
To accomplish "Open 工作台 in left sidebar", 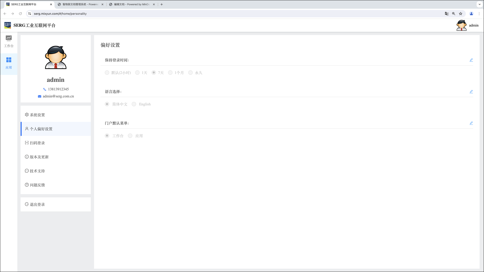I will [9, 41].
